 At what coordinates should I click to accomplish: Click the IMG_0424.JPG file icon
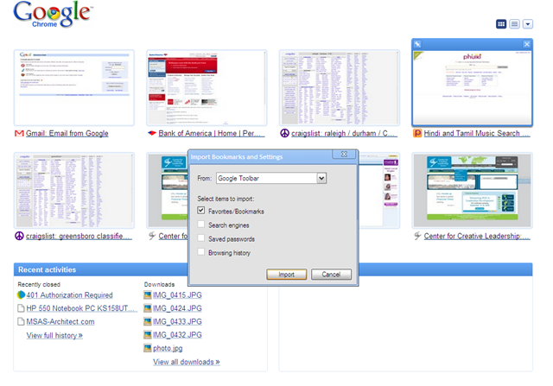148,308
